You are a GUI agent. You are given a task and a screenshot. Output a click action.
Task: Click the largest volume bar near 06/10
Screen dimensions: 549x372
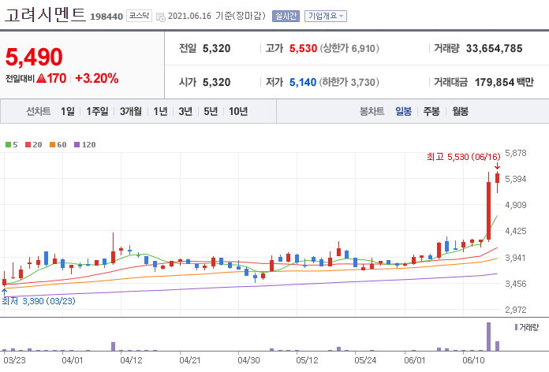[489, 337]
